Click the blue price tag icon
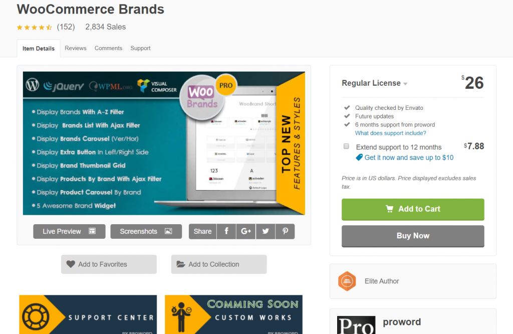513x334 pixels. pyautogui.click(x=359, y=157)
